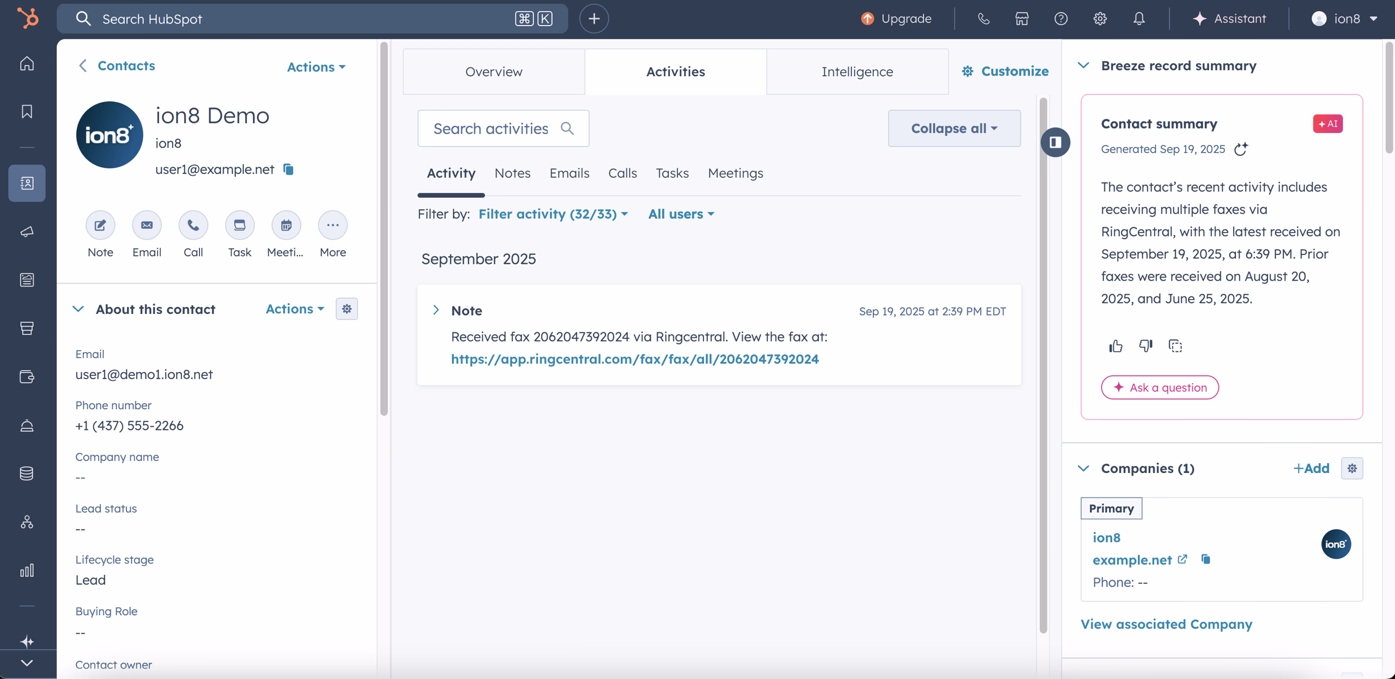Open the Filter activity (32/33) dropdown
Screen dimensions: 1395x679
point(553,214)
